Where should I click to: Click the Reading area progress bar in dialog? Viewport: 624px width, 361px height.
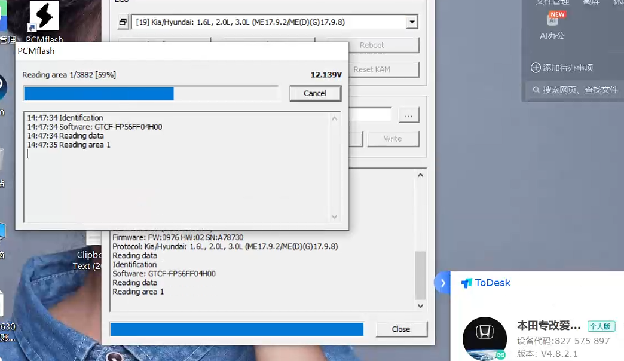pyautogui.click(x=151, y=93)
